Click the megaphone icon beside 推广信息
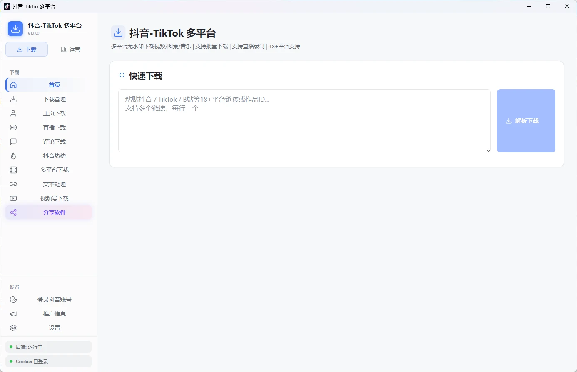 pos(13,314)
